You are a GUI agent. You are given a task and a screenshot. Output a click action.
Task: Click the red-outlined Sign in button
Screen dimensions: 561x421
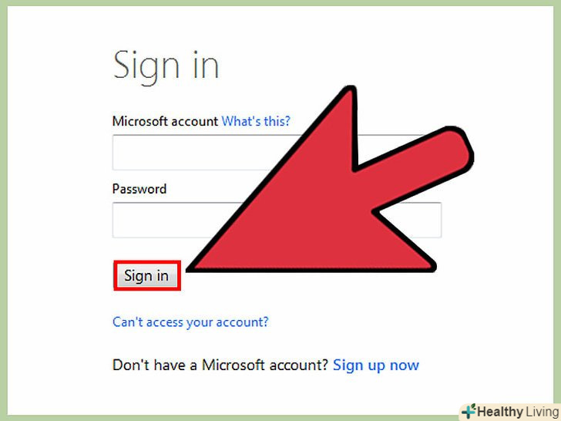coord(147,276)
